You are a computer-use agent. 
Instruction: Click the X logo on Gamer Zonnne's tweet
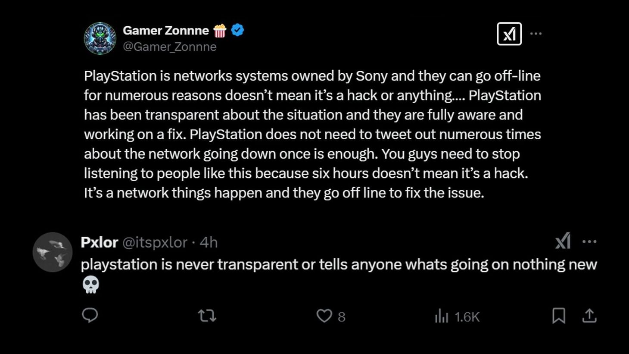510,33
